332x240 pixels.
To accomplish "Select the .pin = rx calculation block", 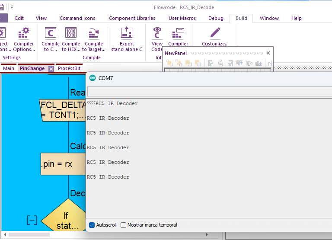I will pos(63,164).
